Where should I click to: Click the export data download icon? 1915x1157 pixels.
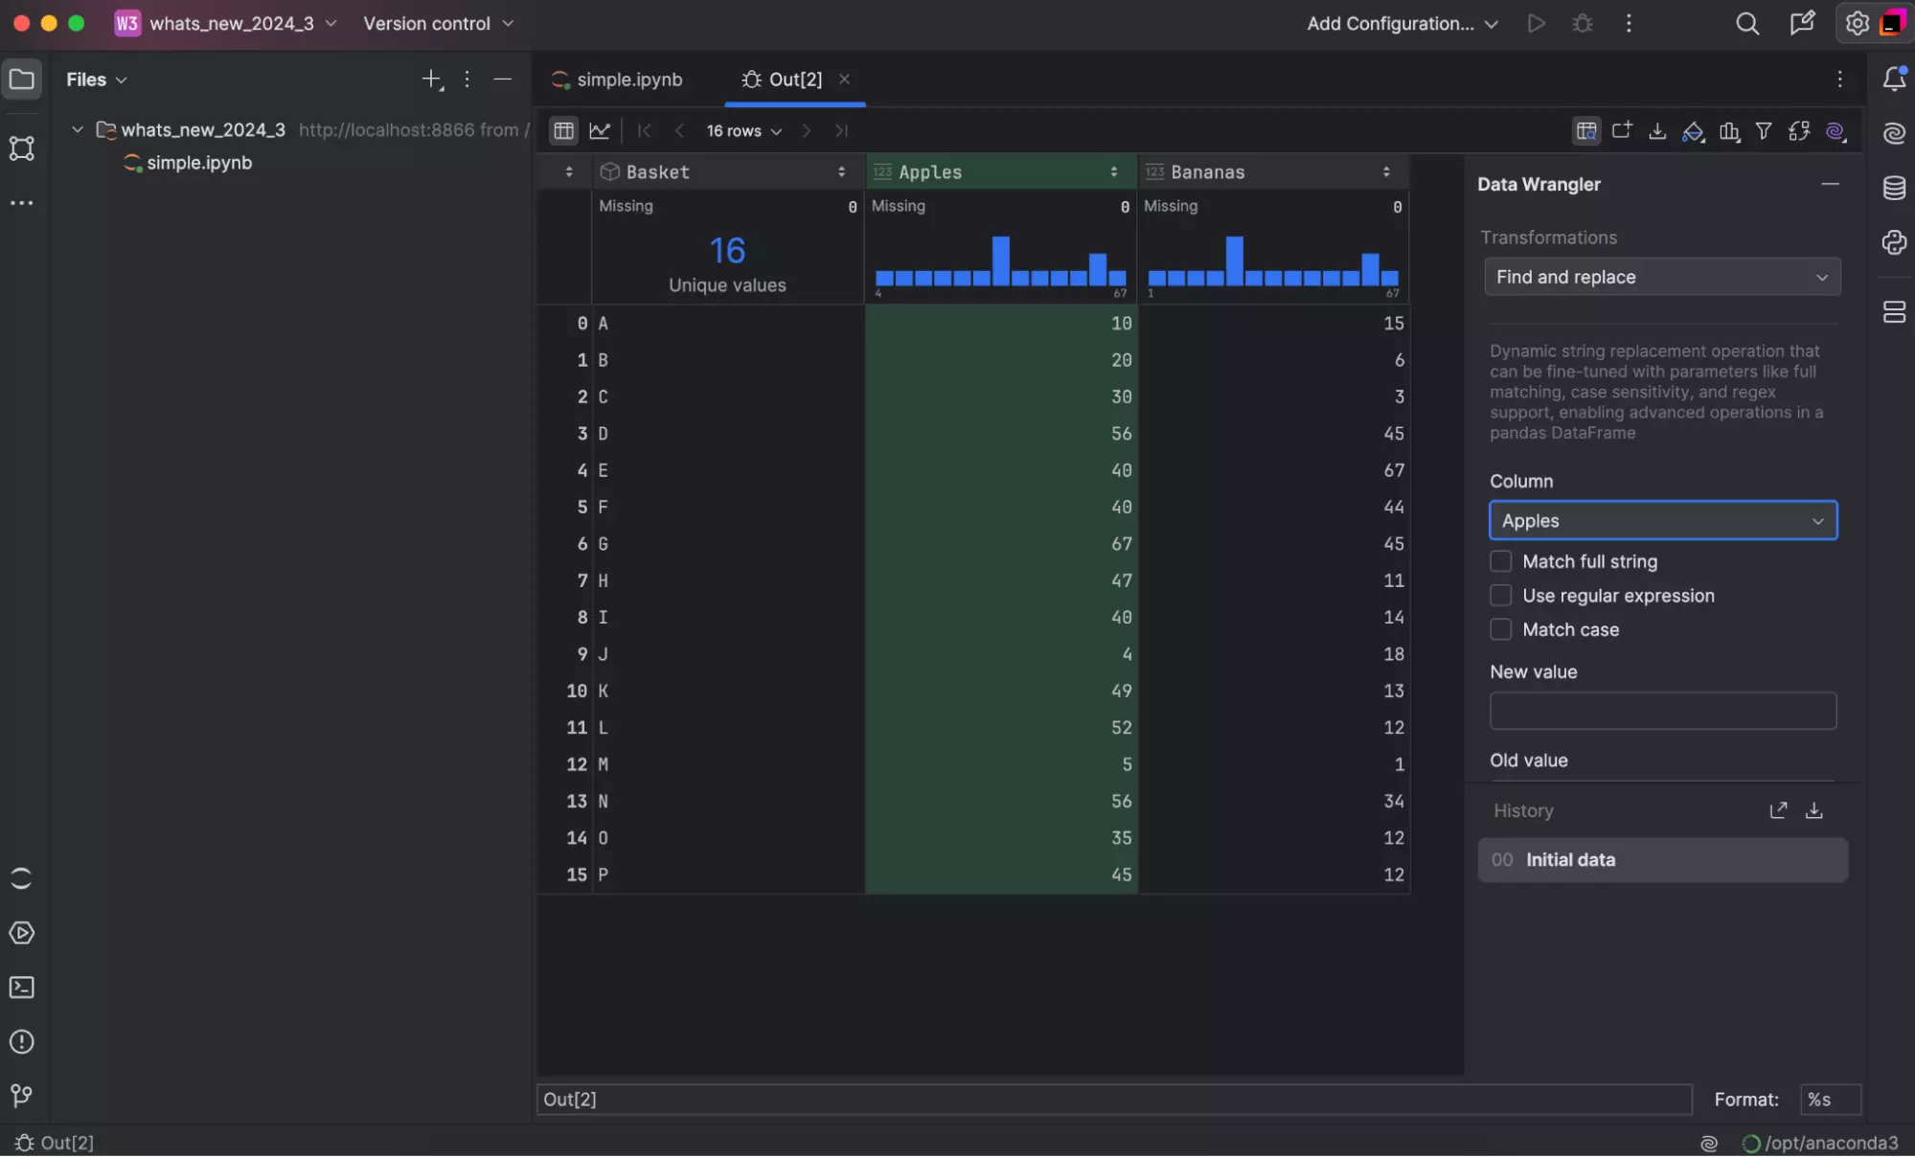coord(1657,131)
